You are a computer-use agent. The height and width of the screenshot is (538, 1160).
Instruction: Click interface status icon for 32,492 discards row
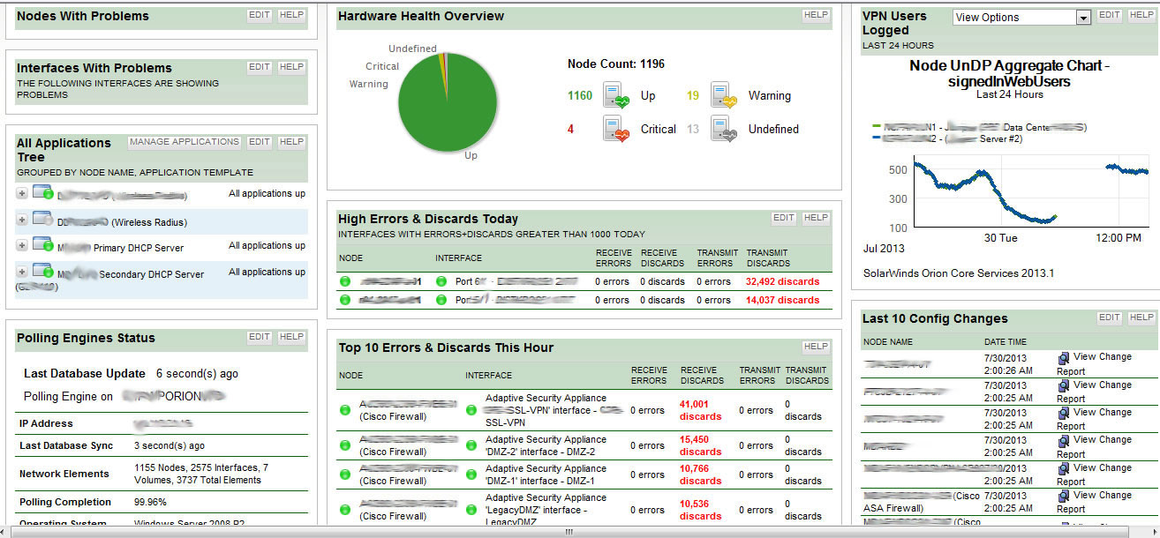point(441,281)
